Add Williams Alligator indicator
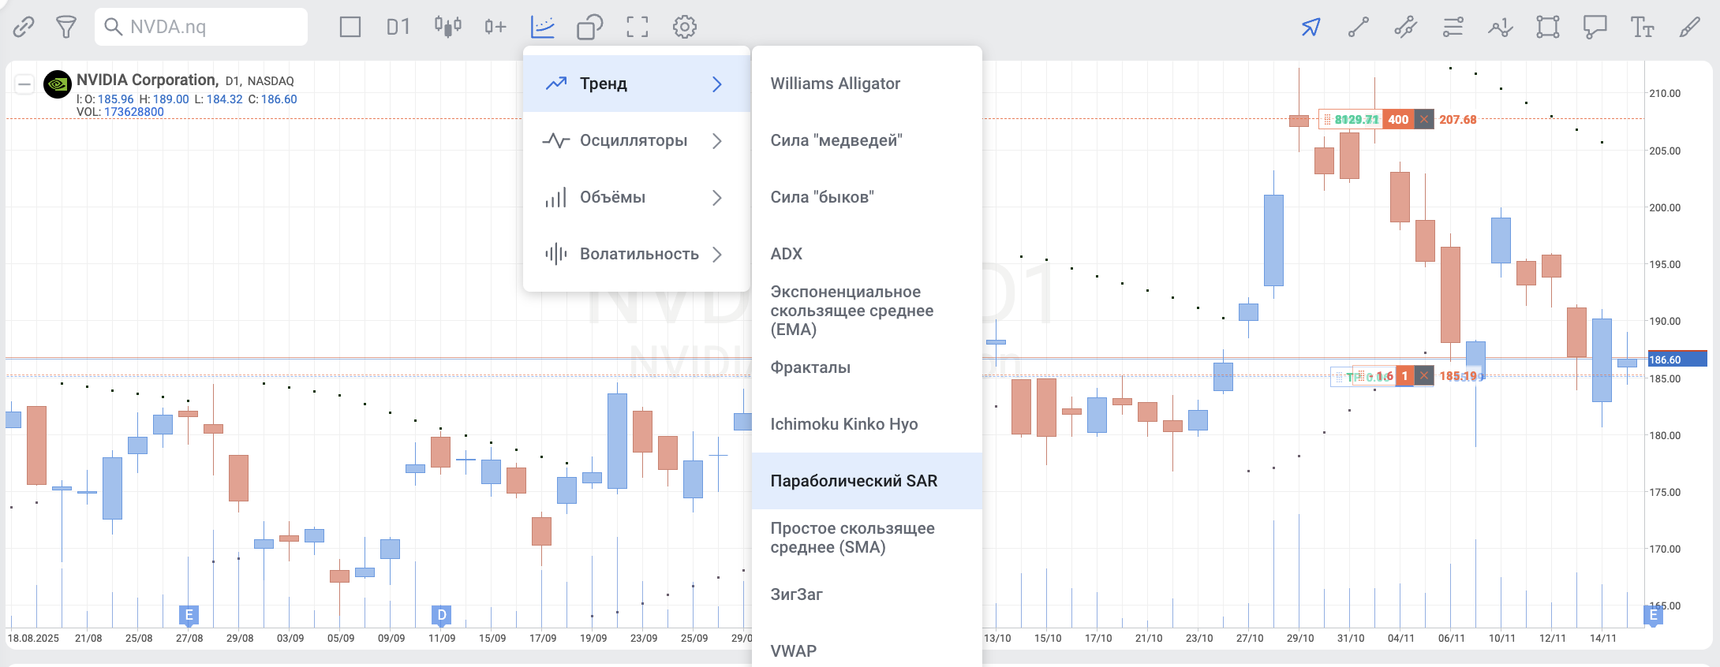The image size is (1720, 667). pyautogui.click(x=866, y=84)
